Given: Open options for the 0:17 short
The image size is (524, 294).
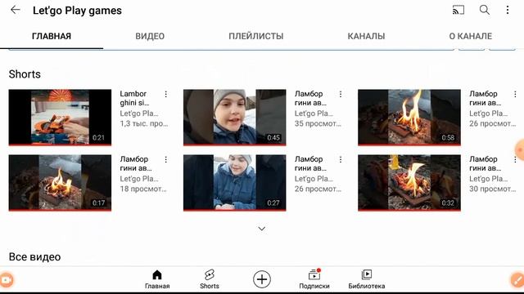Looking at the screenshot, I should coord(165,160).
